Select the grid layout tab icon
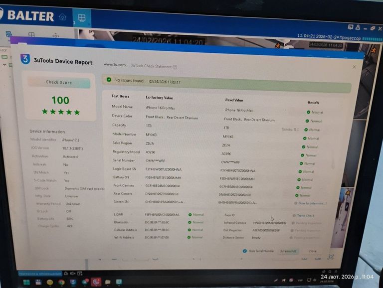The image size is (383, 288). (x=82, y=18)
